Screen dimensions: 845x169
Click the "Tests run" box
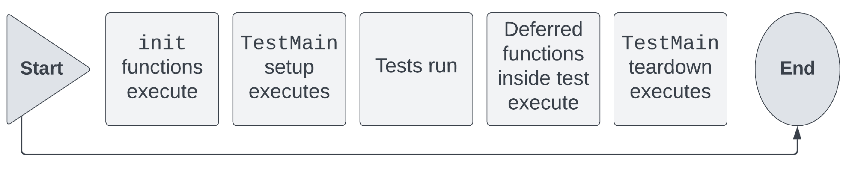point(416,69)
